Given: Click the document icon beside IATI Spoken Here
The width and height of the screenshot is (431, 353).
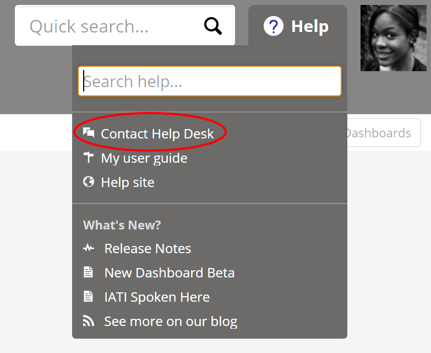Looking at the screenshot, I should click(x=88, y=297).
